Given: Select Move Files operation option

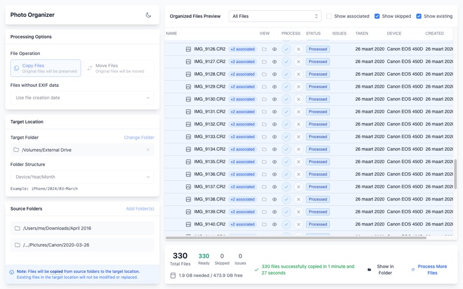Looking at the screenshot, I should (119, 68).
